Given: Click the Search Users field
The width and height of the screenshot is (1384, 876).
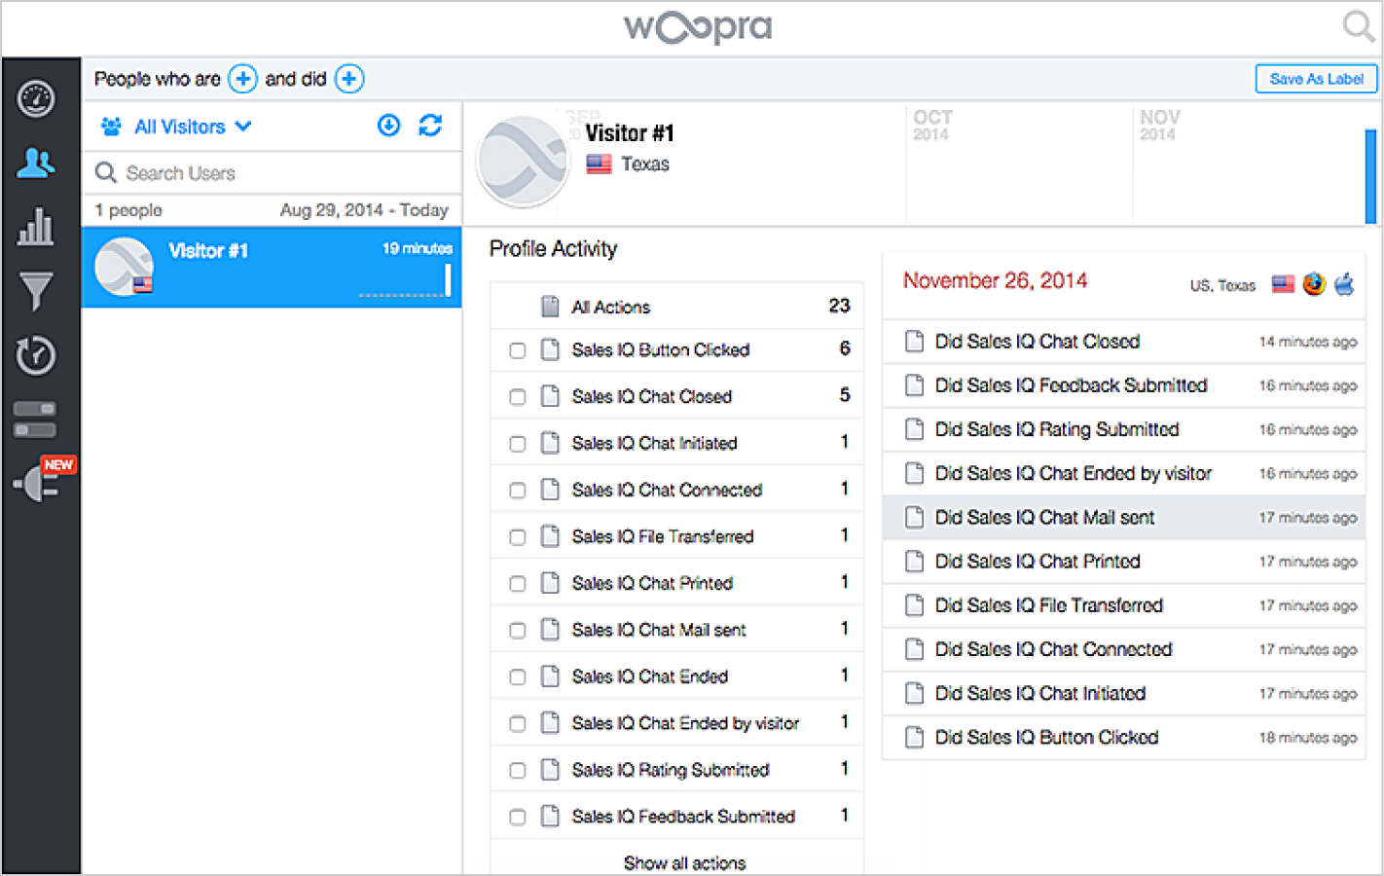Looking at the screenshot, I should click(x=273, y=173).
